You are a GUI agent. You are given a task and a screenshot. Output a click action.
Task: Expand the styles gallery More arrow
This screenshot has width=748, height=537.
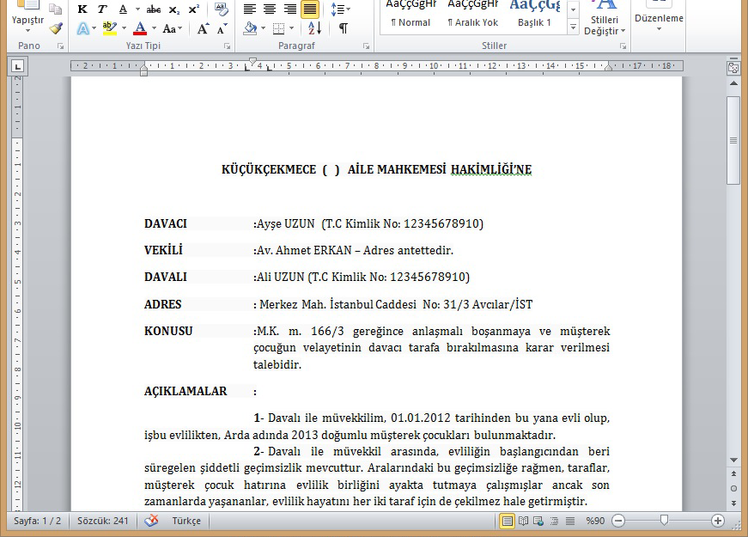[x=574, y=27]
